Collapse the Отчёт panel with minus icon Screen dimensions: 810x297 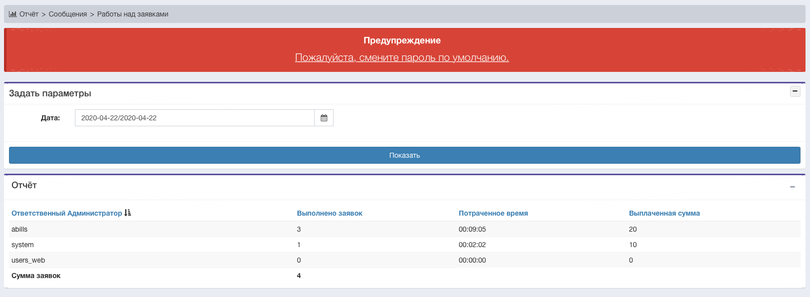click(x=792, y=187)
